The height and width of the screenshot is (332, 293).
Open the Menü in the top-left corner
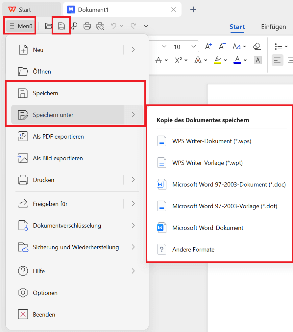click(x=20, y=26)
